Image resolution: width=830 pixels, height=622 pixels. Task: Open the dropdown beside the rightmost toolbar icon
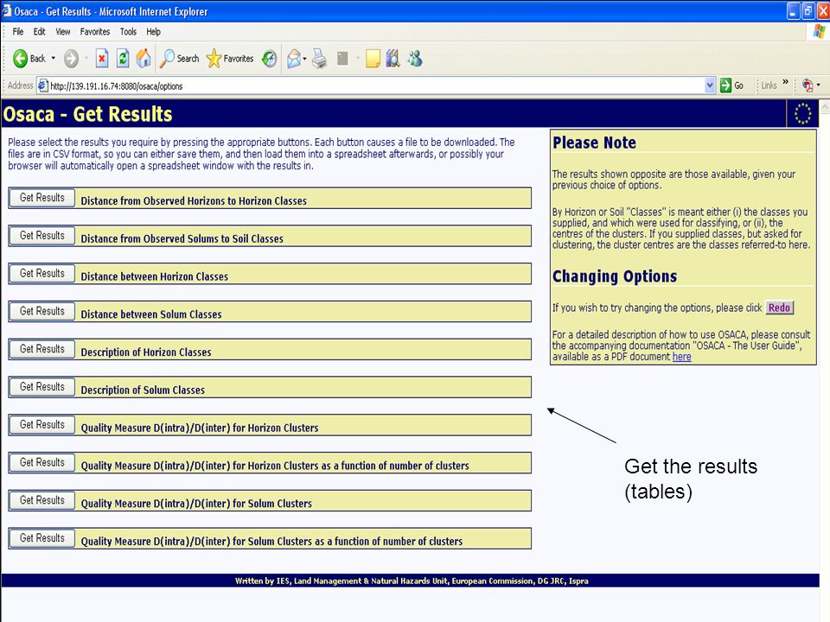(819, 86)
